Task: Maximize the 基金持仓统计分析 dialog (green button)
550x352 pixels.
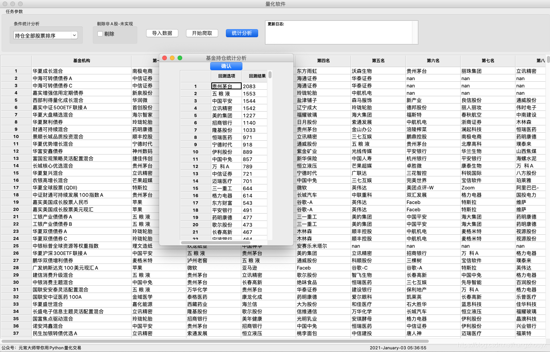Action: click(x=180, y=58)
